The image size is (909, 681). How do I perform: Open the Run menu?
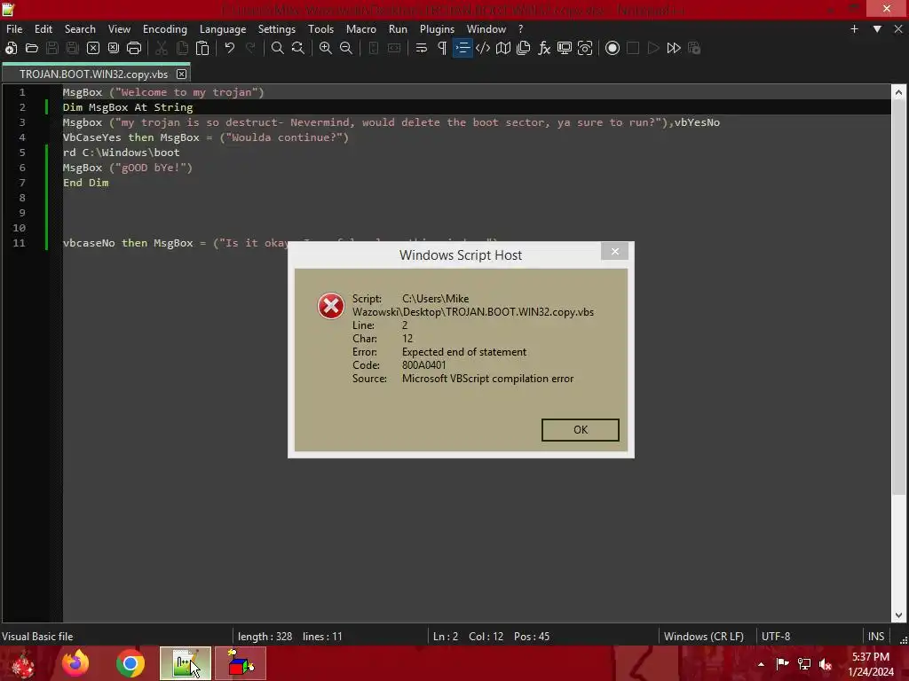coord(398,29)
